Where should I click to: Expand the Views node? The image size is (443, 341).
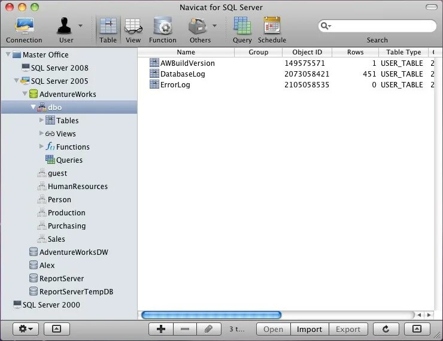pyautogui.click(x=41, y=133)
